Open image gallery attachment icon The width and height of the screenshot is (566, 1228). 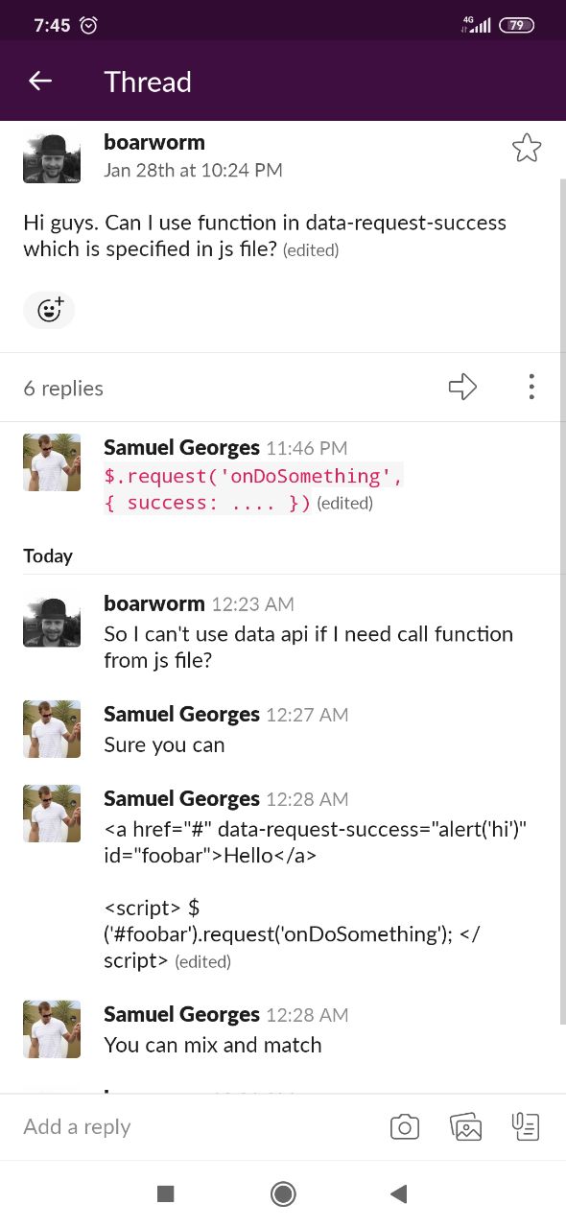click(466, 1127)
